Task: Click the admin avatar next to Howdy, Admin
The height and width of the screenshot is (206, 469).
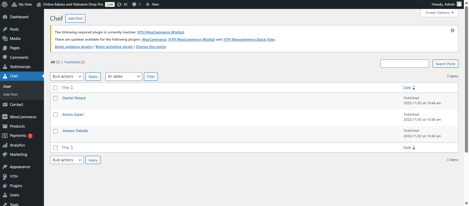Action: coord(459,4)
